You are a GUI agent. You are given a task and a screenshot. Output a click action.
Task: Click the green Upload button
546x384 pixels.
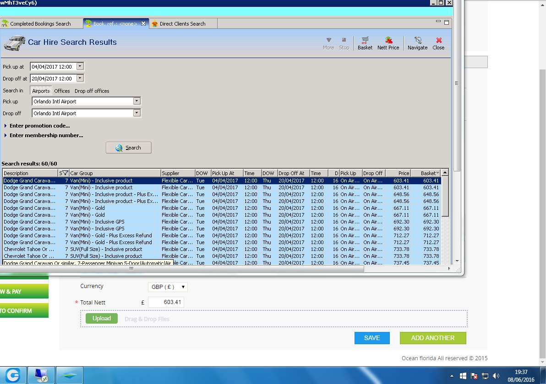pyautogui.click(x=102, y=318)
